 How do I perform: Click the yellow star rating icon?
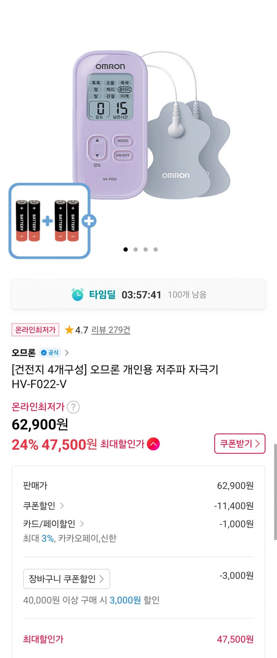pos(69,330)
